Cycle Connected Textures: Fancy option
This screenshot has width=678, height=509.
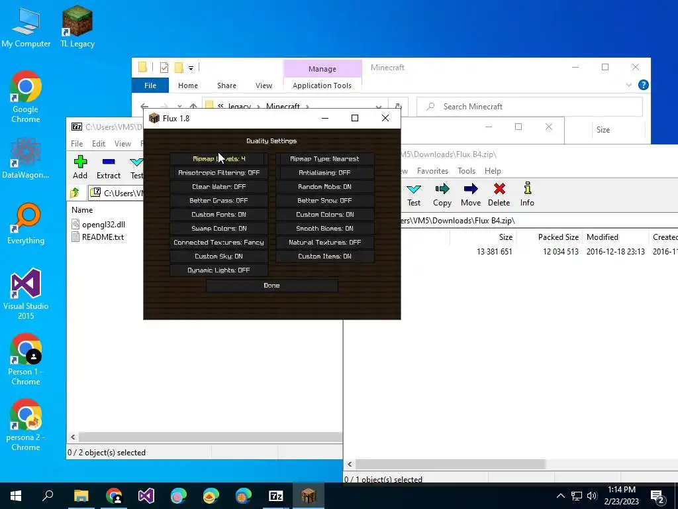click(218, 243)
